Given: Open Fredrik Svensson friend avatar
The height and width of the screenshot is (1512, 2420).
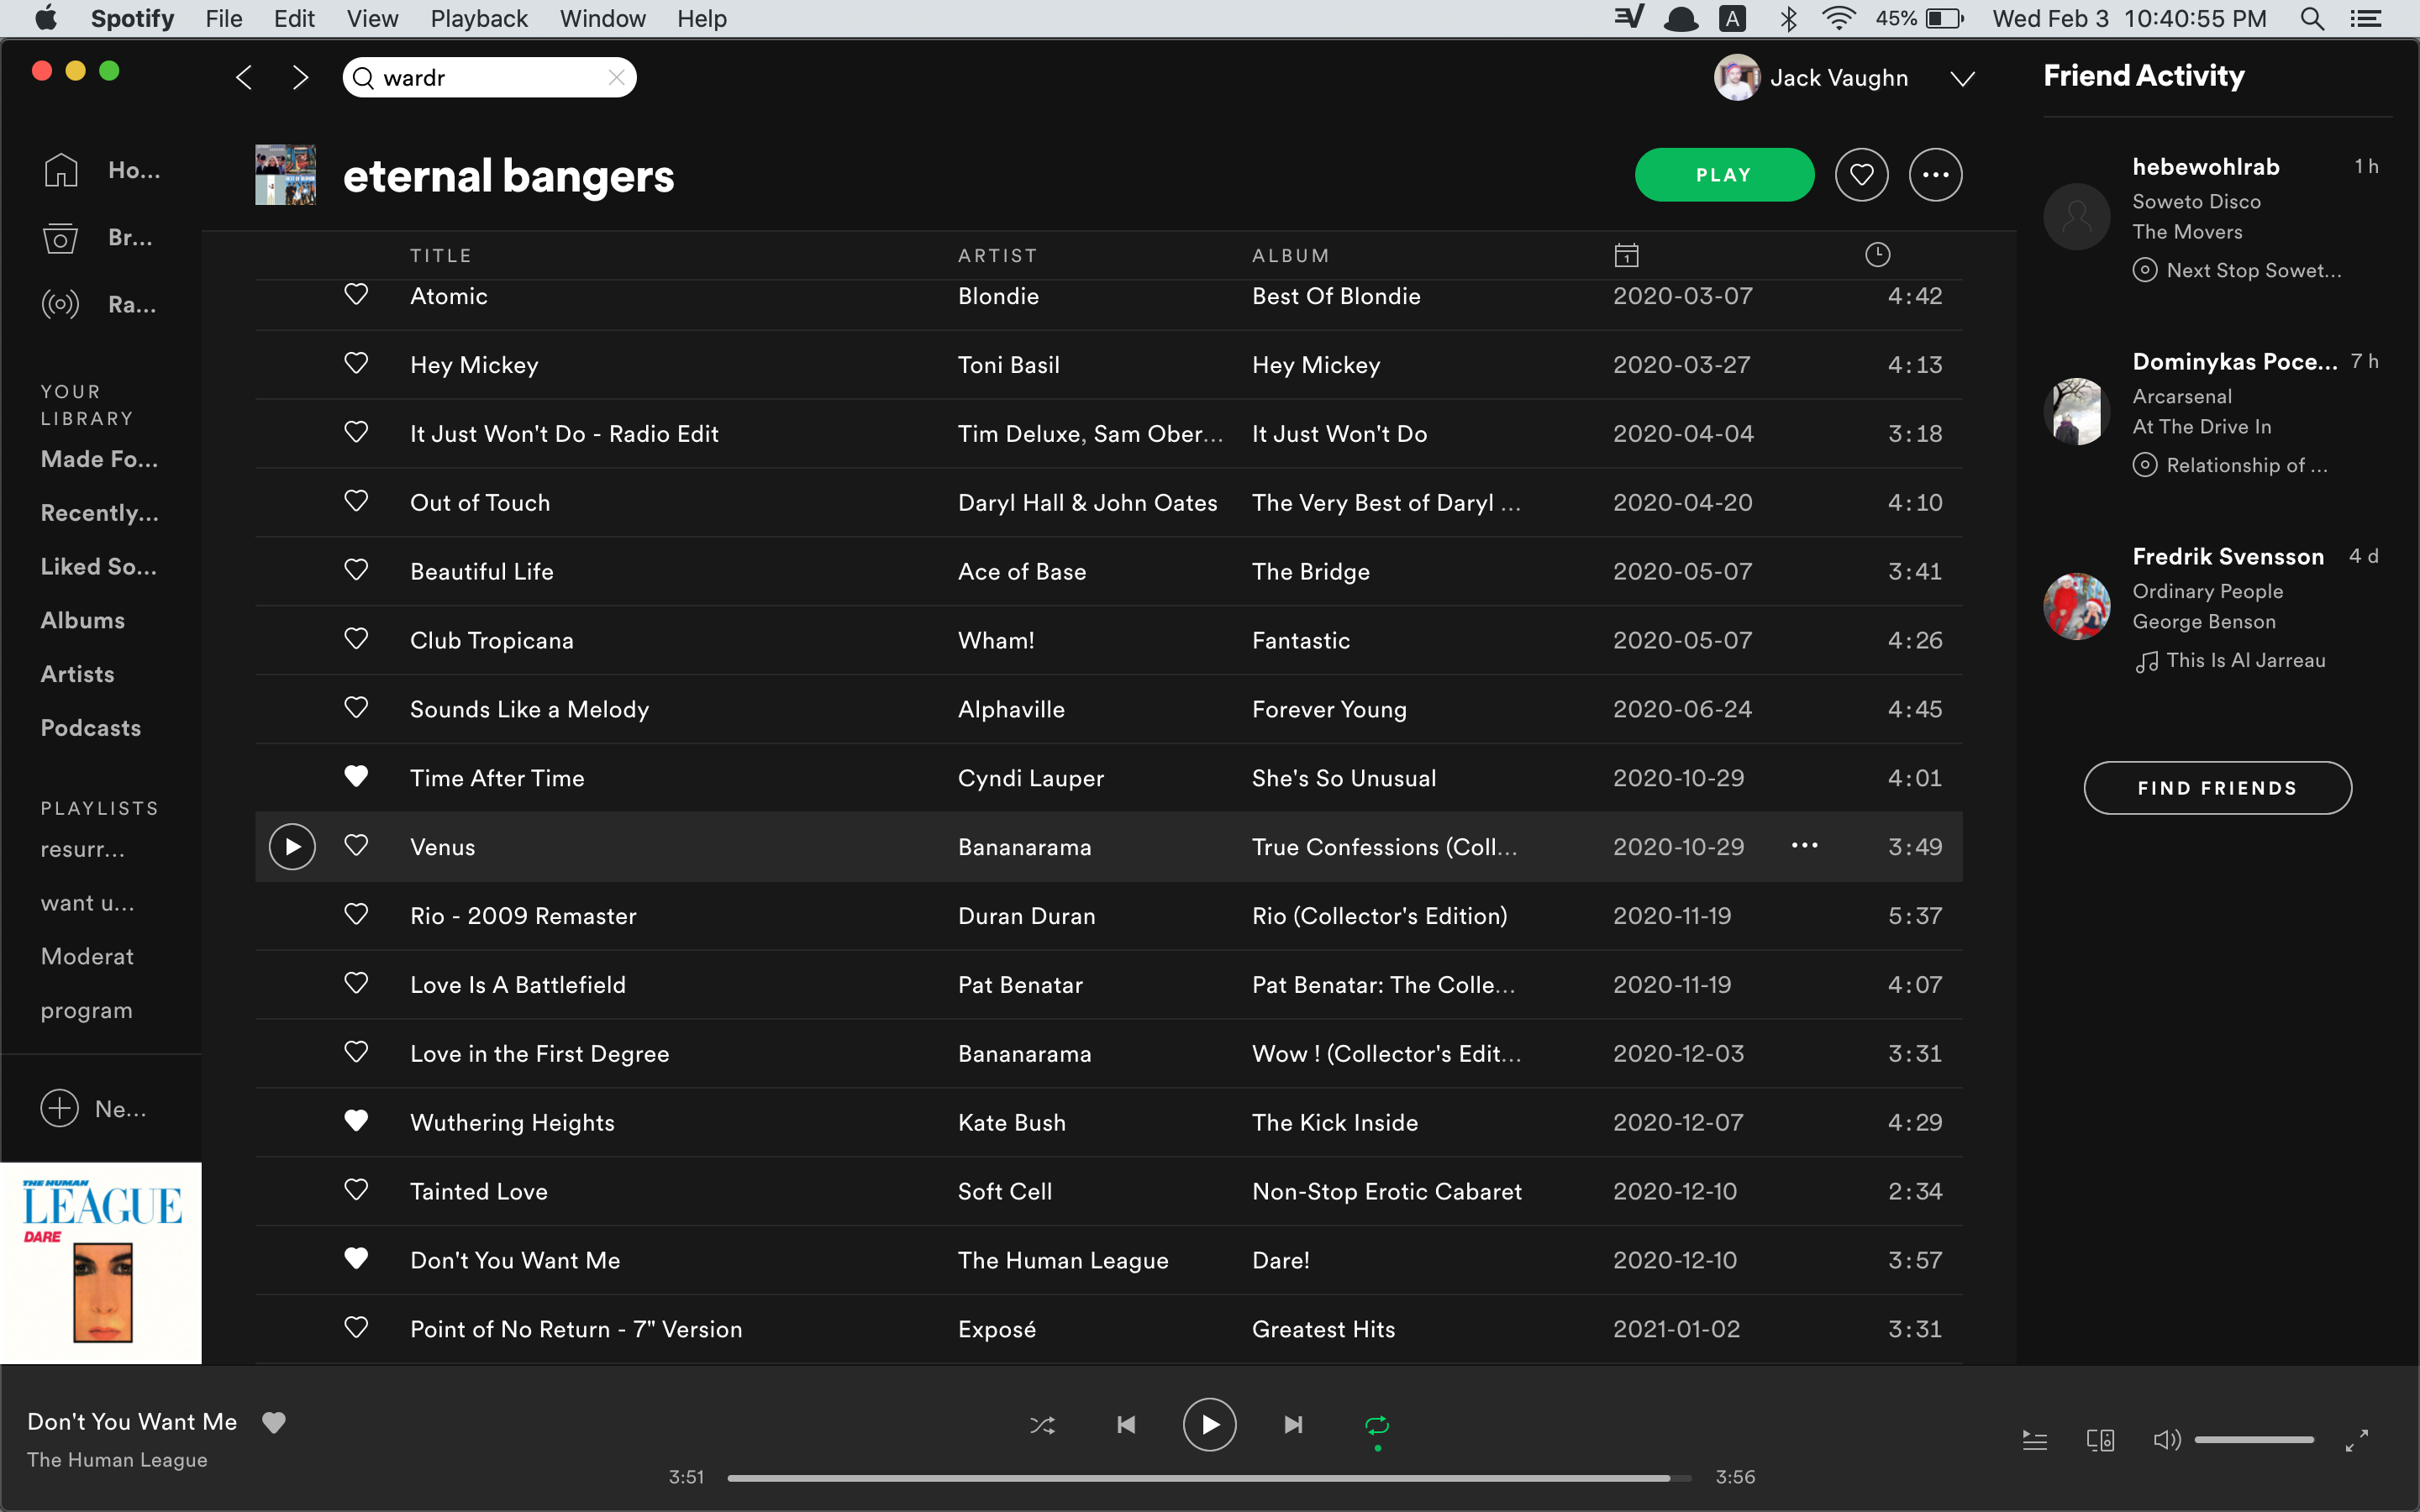Looking at the screenshot, I should (2077, 606).
